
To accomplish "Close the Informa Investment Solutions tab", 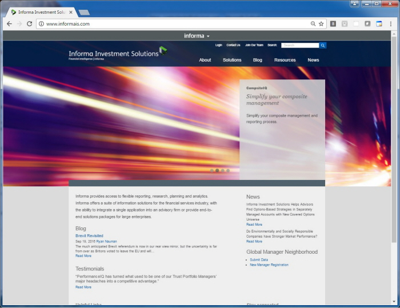I will pos(71,12).
